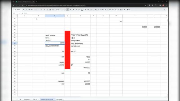180x101 pixels.
Task: Bookmark this page with the star icon
Action: tap(145, 5)
